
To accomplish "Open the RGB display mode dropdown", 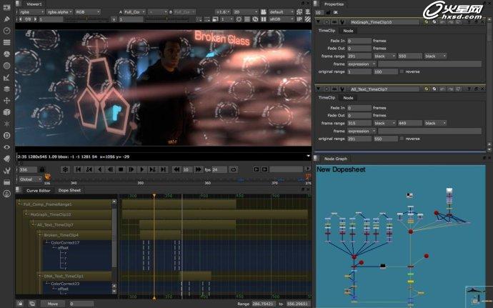I will [87, 12].
